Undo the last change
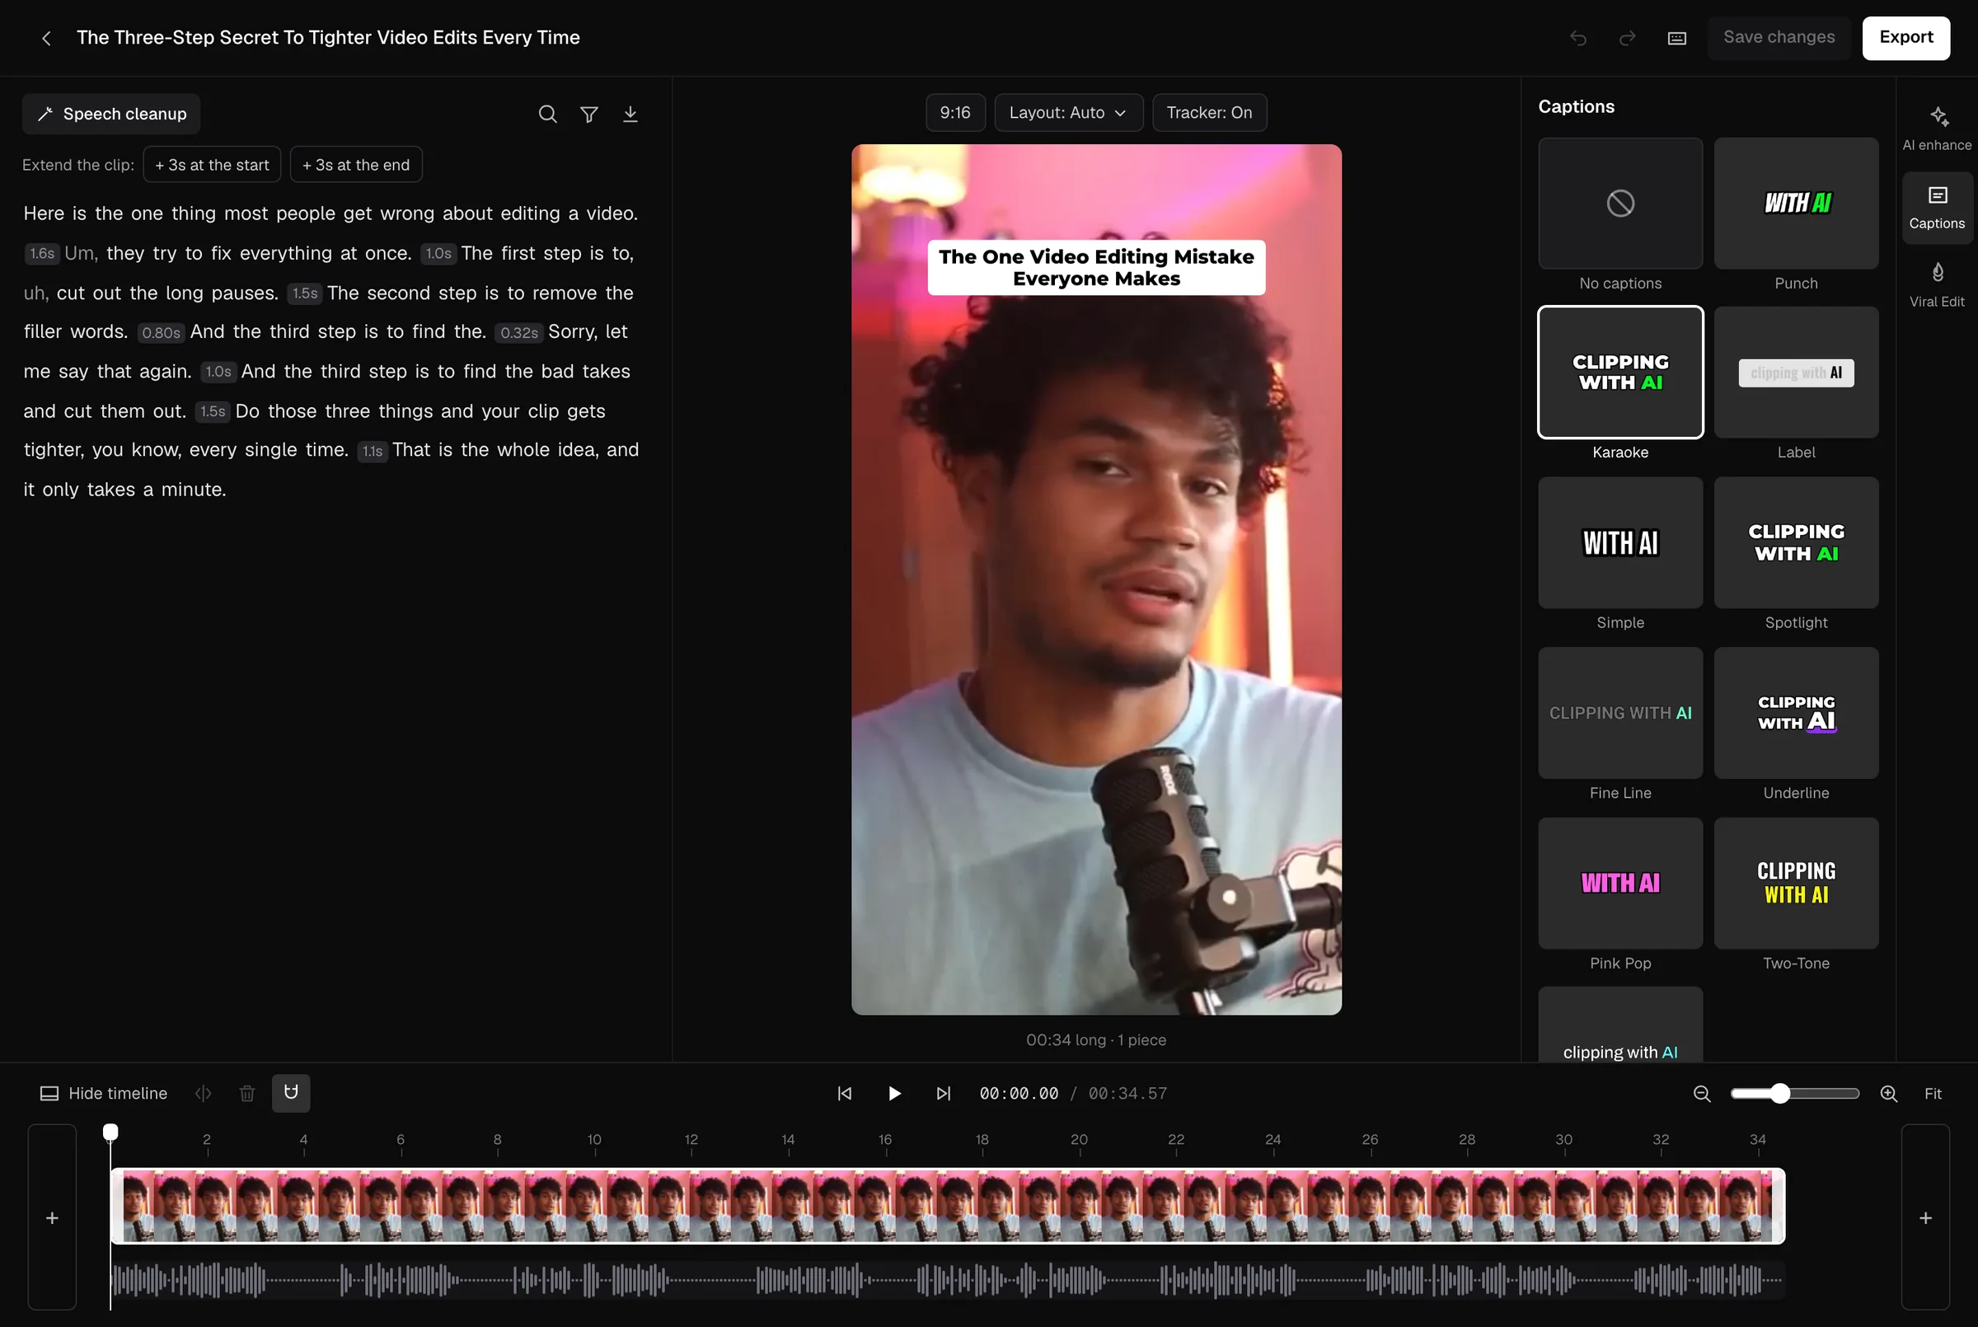 [x=1577, y=38]
